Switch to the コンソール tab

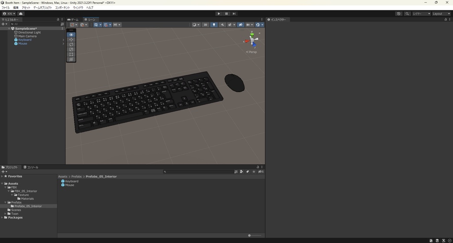[31, 167]
